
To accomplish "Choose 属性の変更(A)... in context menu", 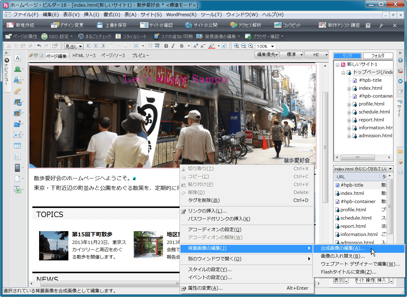I will pos(247,288).
